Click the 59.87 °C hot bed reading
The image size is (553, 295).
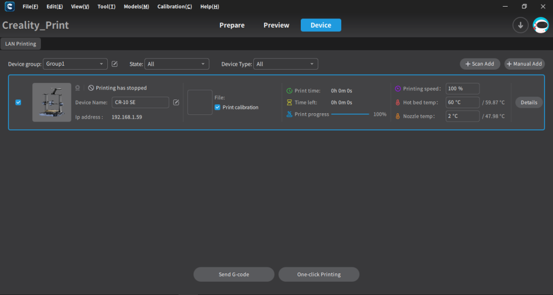[x=493, y=103]
